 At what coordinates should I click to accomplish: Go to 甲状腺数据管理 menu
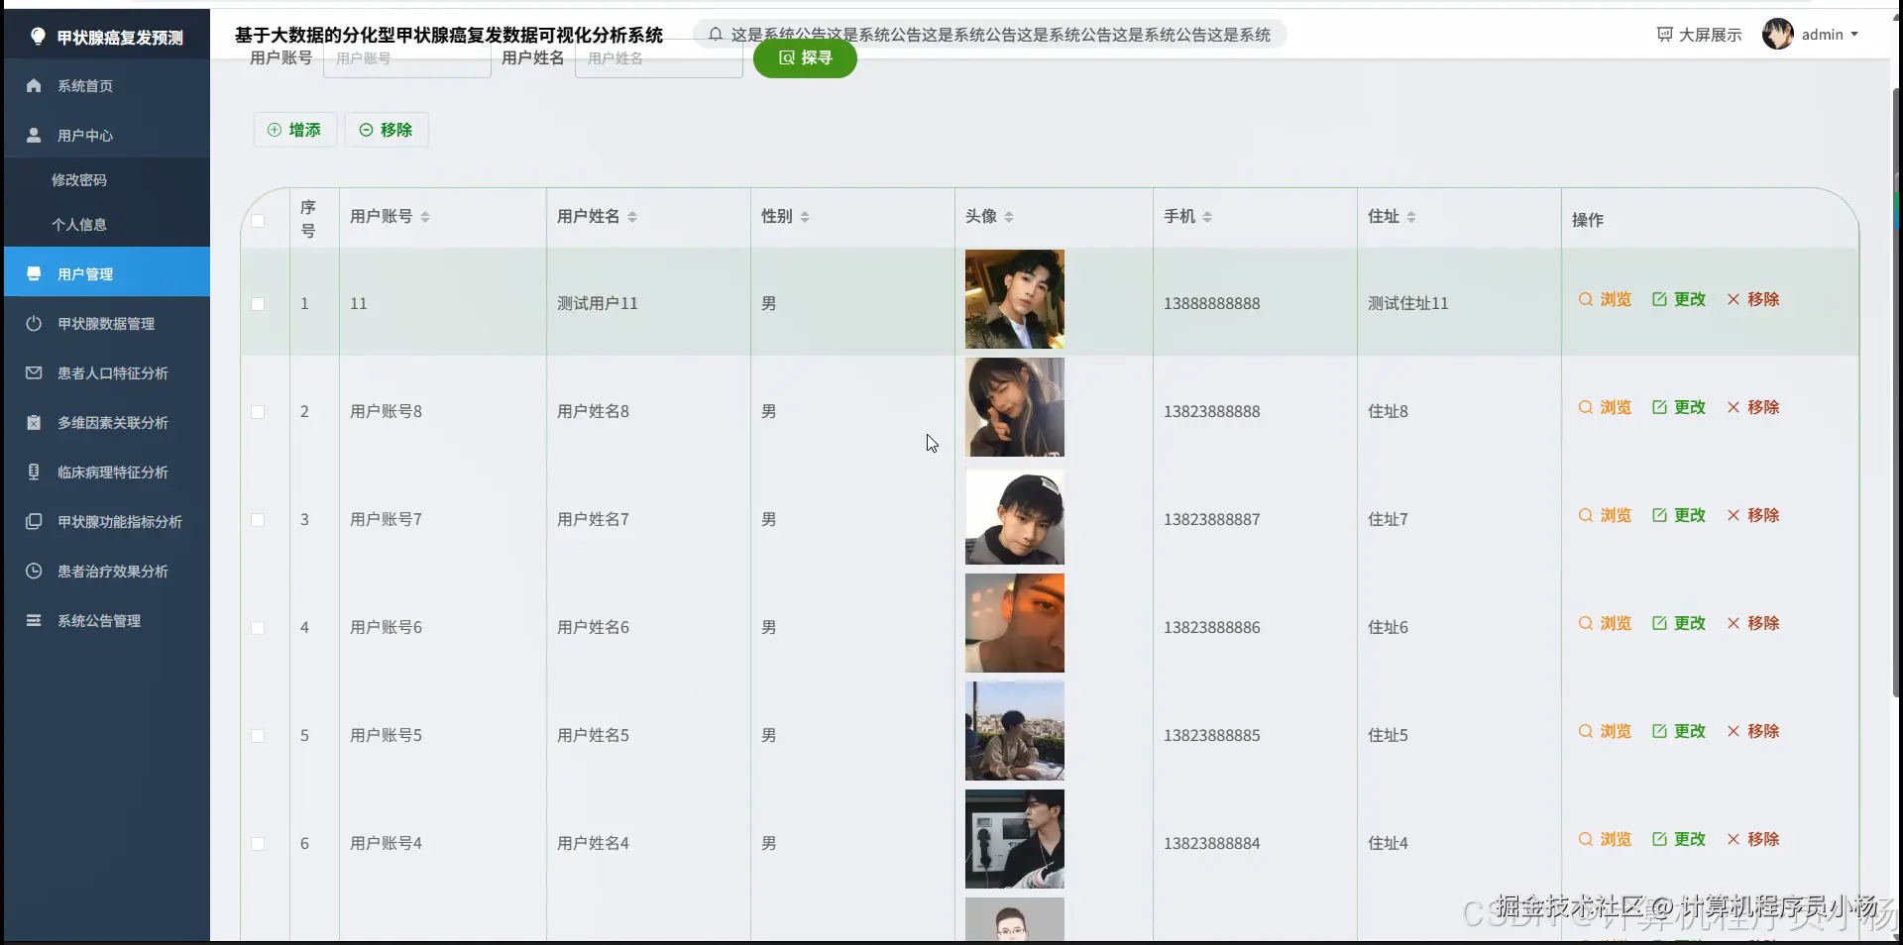coord(106,324)
